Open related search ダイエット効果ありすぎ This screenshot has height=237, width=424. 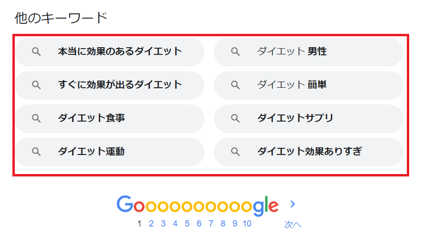point(308,152)
